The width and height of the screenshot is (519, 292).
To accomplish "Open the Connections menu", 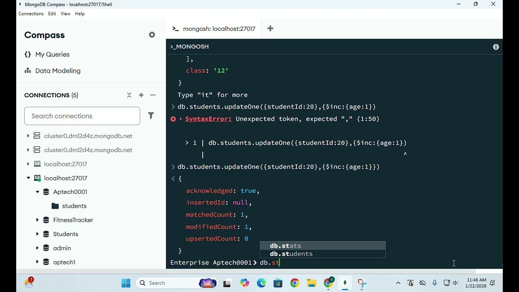I will click(x=31, y=14).
